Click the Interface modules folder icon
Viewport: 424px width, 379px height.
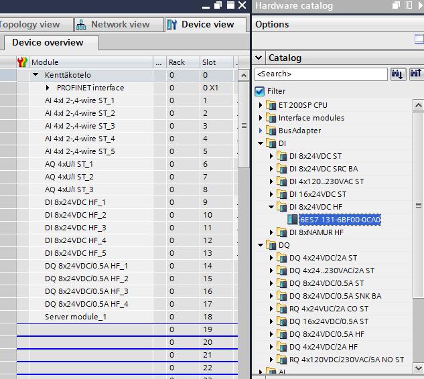click(x=271, y=118)
